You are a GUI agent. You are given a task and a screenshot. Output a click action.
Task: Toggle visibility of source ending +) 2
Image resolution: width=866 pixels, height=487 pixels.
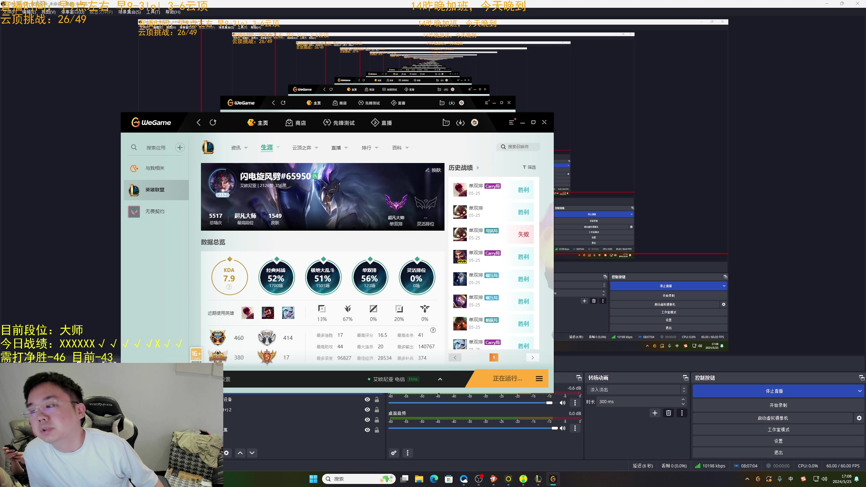[x=367, y=410]
